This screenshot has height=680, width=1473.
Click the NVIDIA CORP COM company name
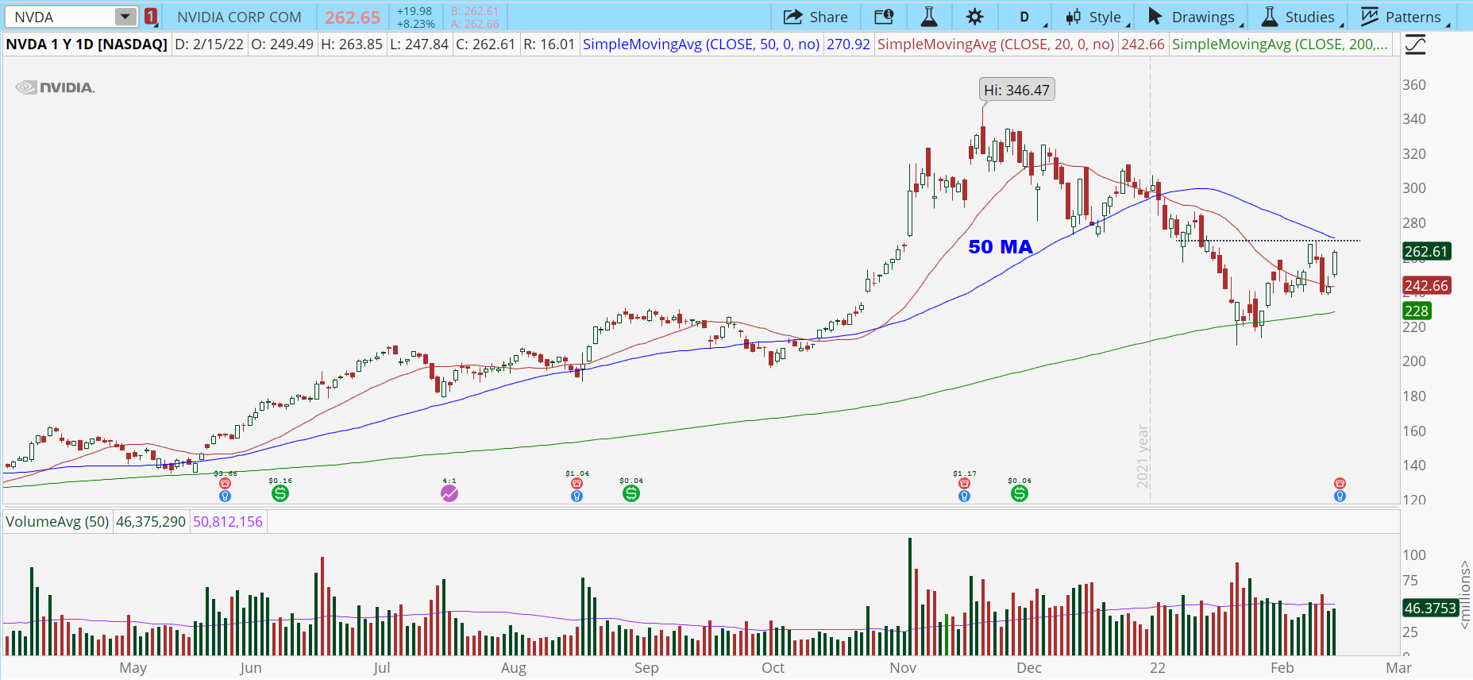(x=239, y=17)
